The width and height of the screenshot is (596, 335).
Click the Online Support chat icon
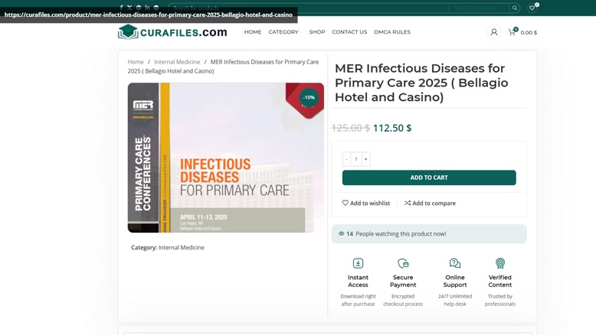(455, 263)
